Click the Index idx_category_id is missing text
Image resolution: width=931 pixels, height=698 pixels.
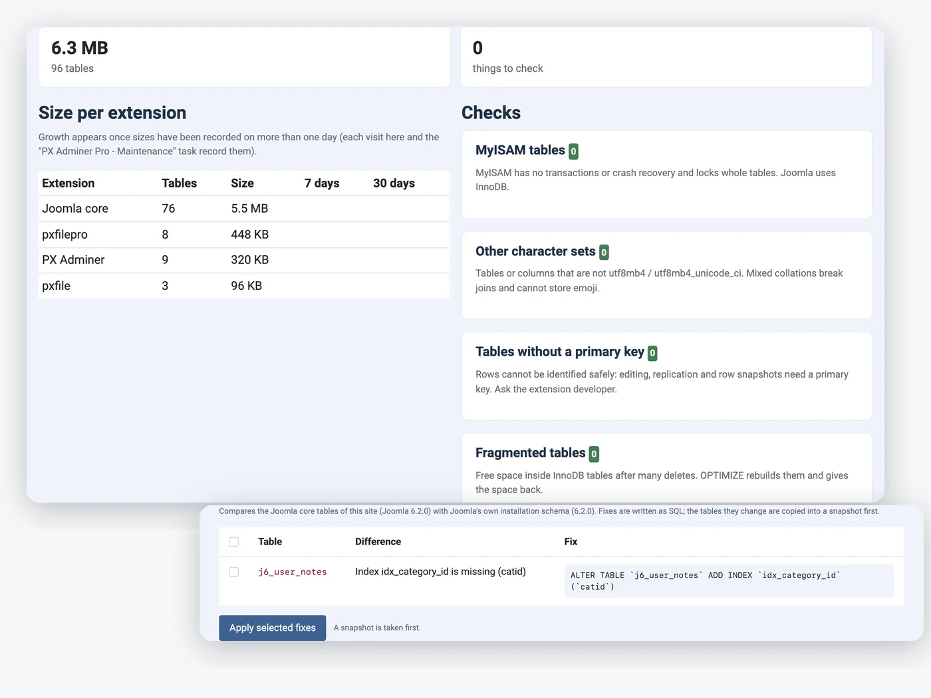click(440, 572)
